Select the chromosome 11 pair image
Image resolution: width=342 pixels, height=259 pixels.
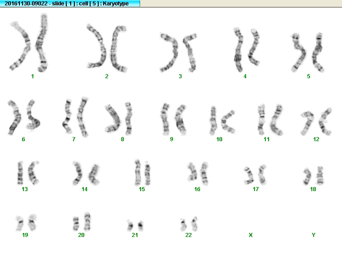tap(270, 120)
